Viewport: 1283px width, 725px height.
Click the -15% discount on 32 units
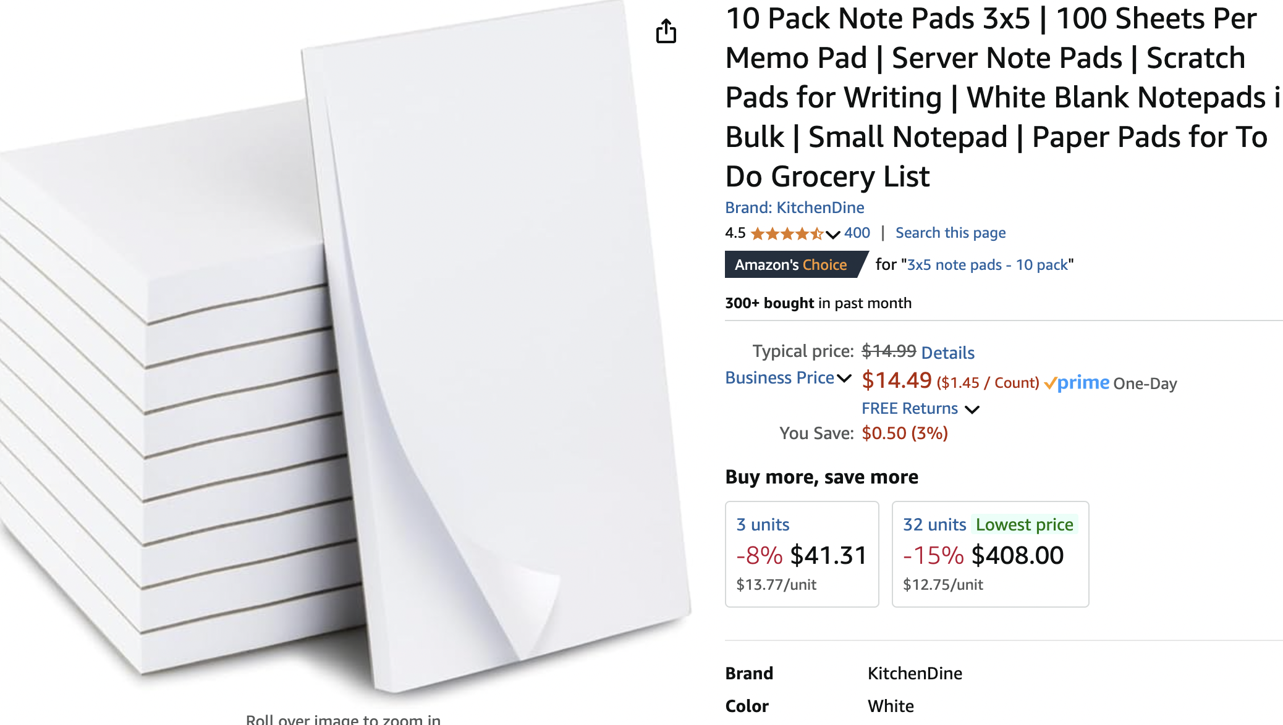[x=933, y=555]
